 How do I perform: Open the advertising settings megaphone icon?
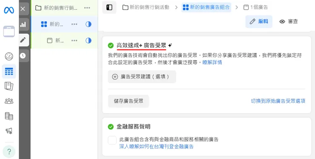9,131
